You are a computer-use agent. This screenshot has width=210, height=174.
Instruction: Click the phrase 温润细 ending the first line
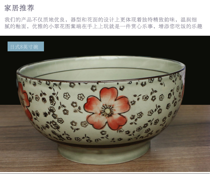coord(188,20)
